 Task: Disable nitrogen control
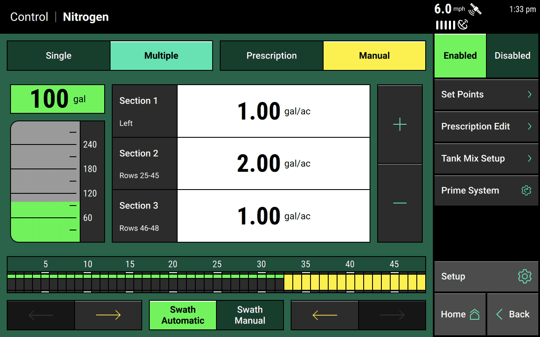512,55
